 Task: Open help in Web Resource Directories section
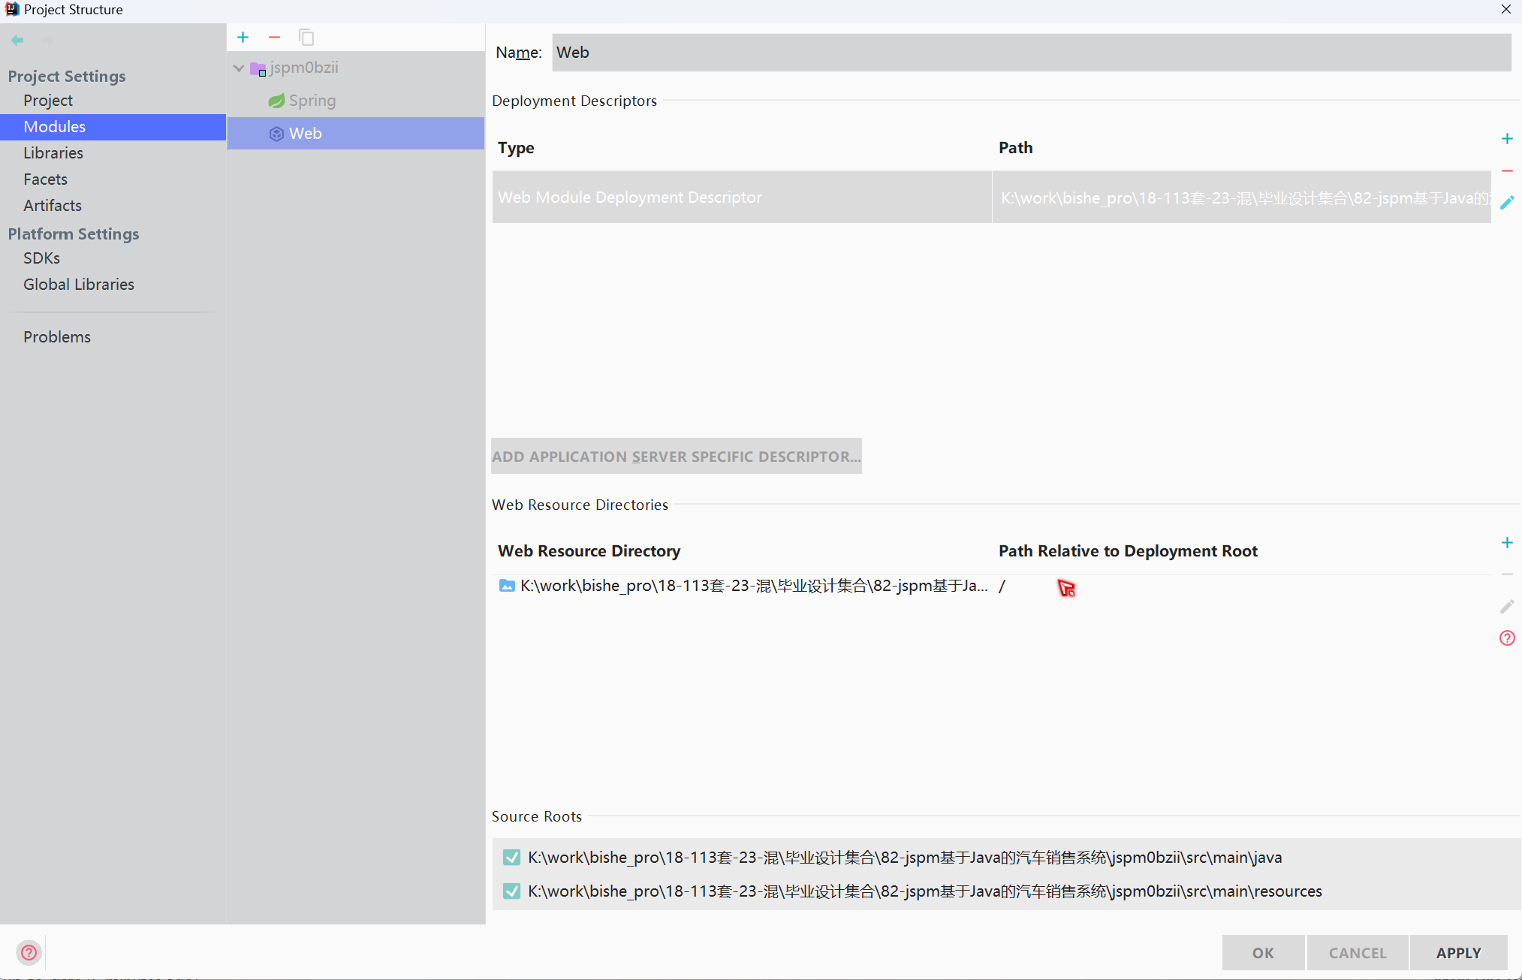1506,638
